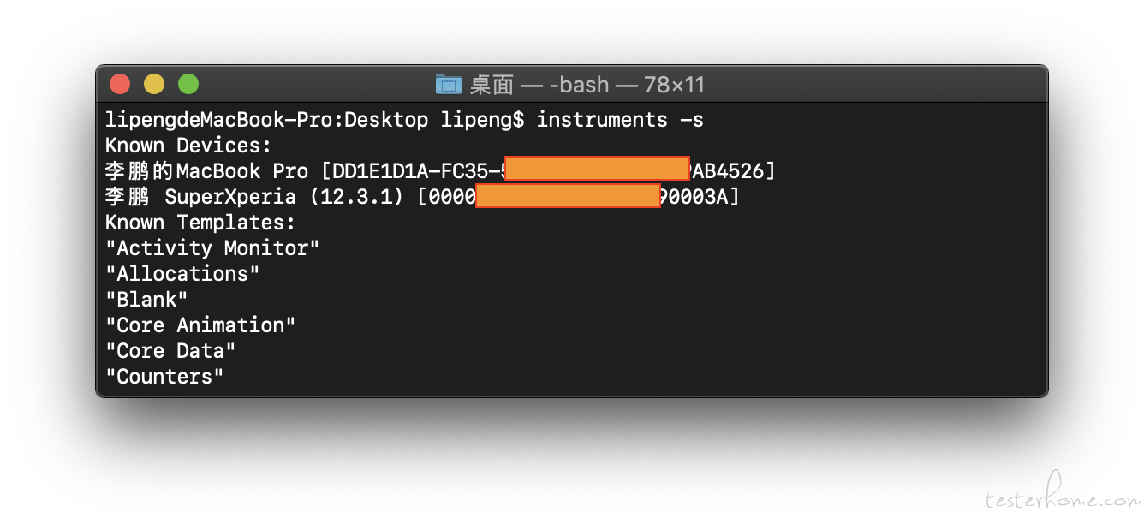The image size is (1144, 524).
Task: Close the Terminal window with red button
Action: point(120,84)
